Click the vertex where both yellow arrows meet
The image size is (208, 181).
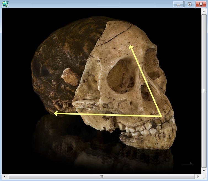click(161, 116)
